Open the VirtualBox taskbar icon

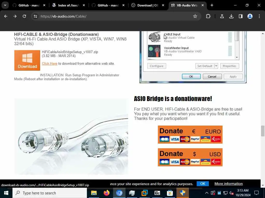click(144, 193)
